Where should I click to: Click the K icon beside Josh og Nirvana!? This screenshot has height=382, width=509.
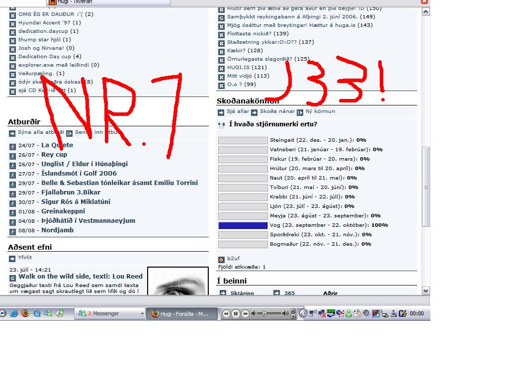pos(12,49)
